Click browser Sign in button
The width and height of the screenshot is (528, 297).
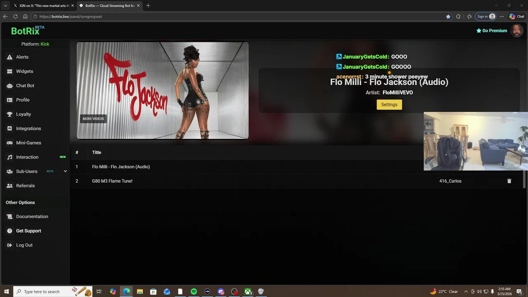[x=486, y=16]
